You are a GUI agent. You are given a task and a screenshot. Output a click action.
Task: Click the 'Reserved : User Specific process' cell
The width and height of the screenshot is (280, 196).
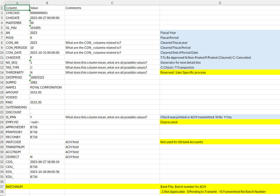coord(219,72)
